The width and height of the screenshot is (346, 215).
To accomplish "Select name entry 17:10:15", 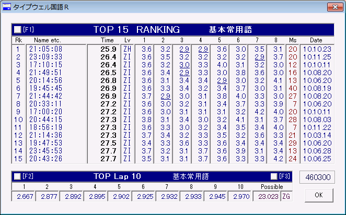I will 46,65.
